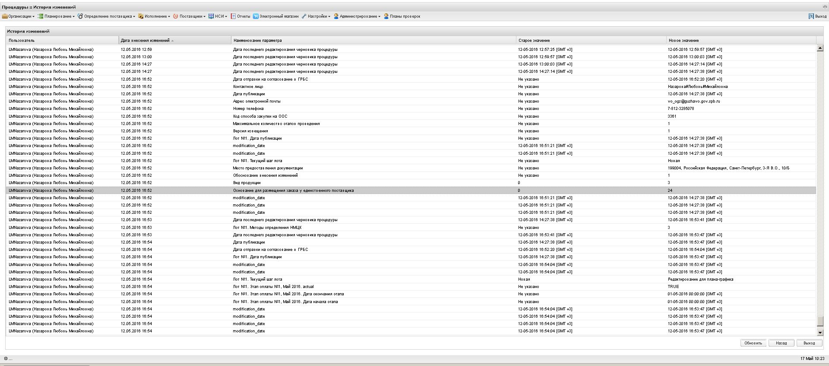Viewport: 829px width, 366px height.
Task: Open the Отчеты reports section
Action: 240,16
